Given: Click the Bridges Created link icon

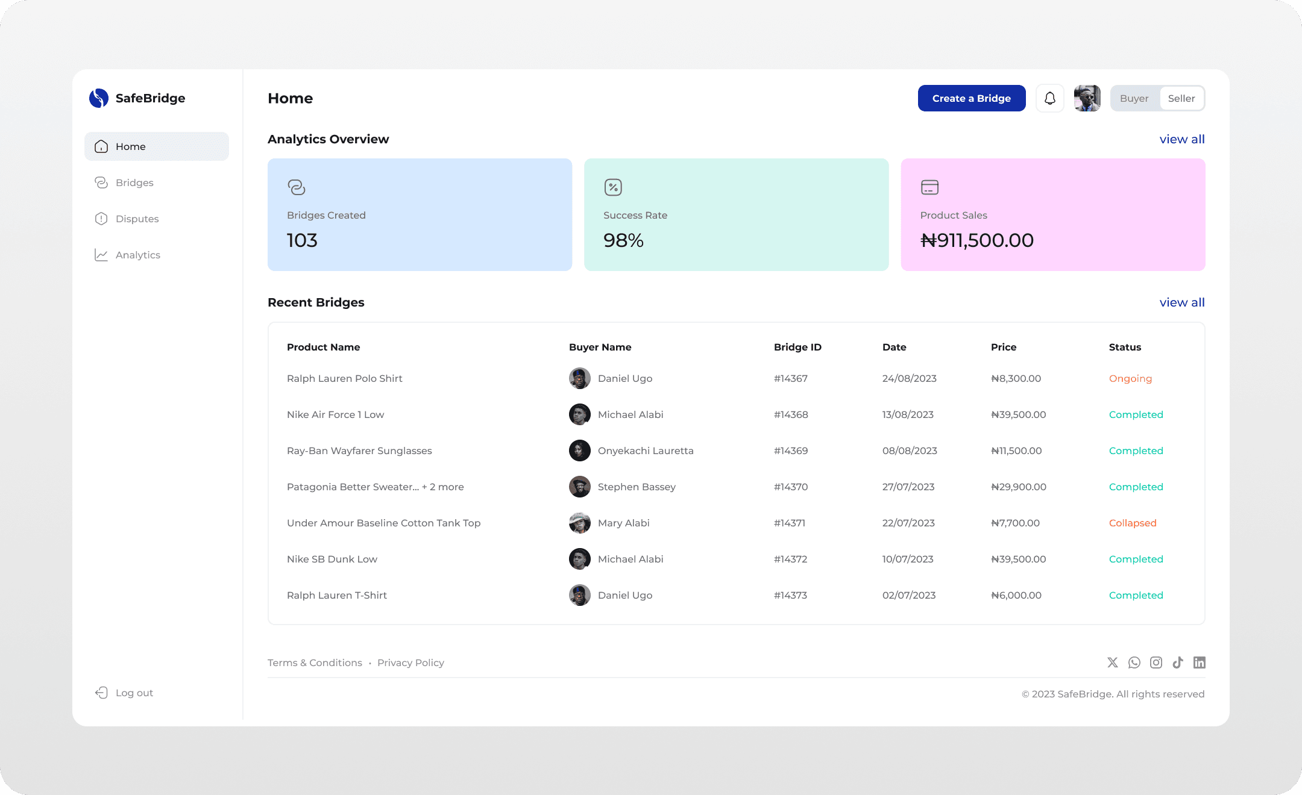Looking at the screenshot, I should tap(296, 187).
